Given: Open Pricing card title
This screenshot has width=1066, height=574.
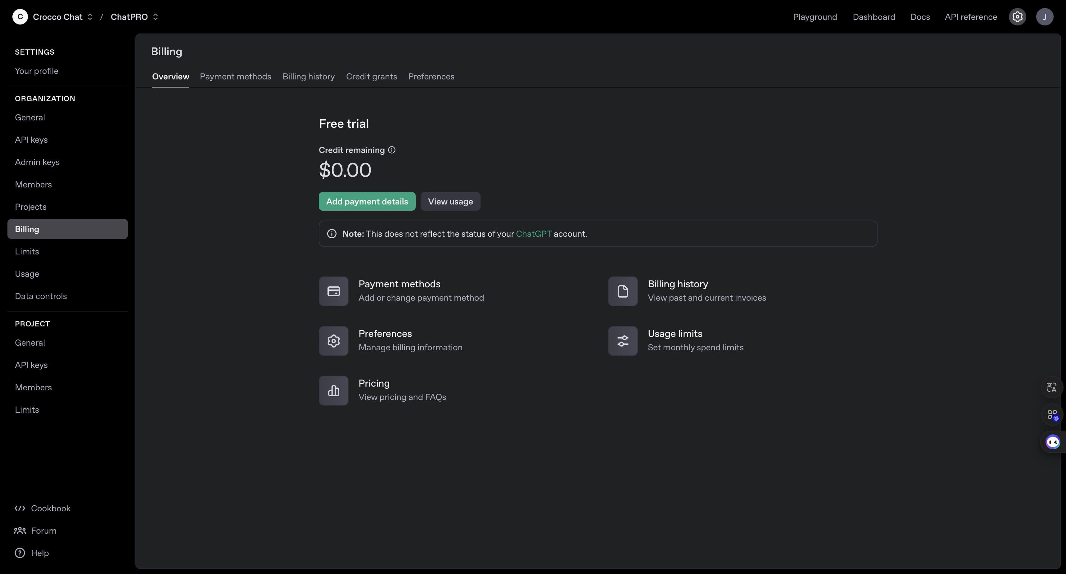Looking at the screenshot, I should (x=374, y=383).
